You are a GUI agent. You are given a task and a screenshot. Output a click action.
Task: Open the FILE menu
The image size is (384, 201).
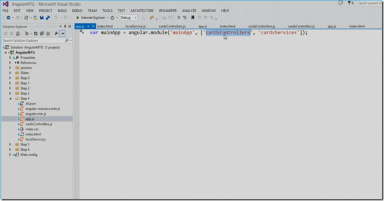(x=6, y=11)
